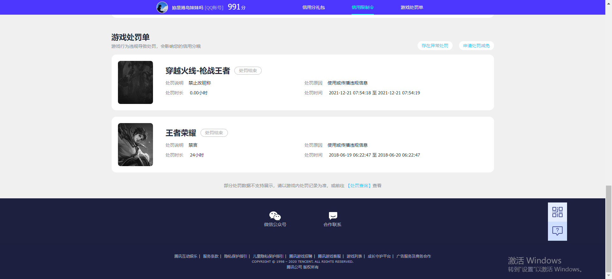
Task: Click the 0.00小时 penalty duration
Action: pyautogui.click(x=199, y=93)
